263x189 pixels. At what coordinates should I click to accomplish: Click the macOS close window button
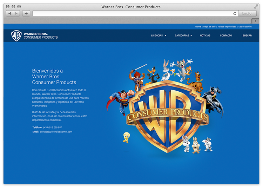point(8,7)
